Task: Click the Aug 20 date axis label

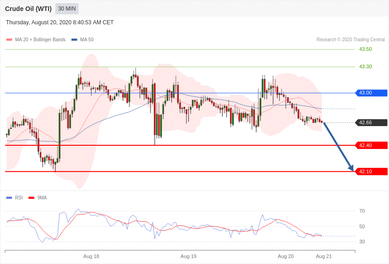Action: point(286,256)
